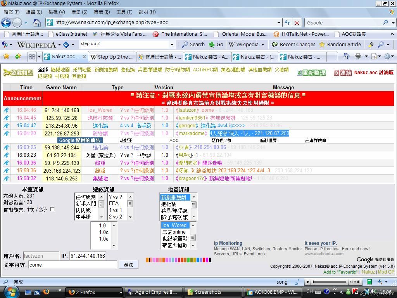Click the Stop loading X icon
Image resolution: width=397 pixels, height=298 pixels.
point(297,23)
